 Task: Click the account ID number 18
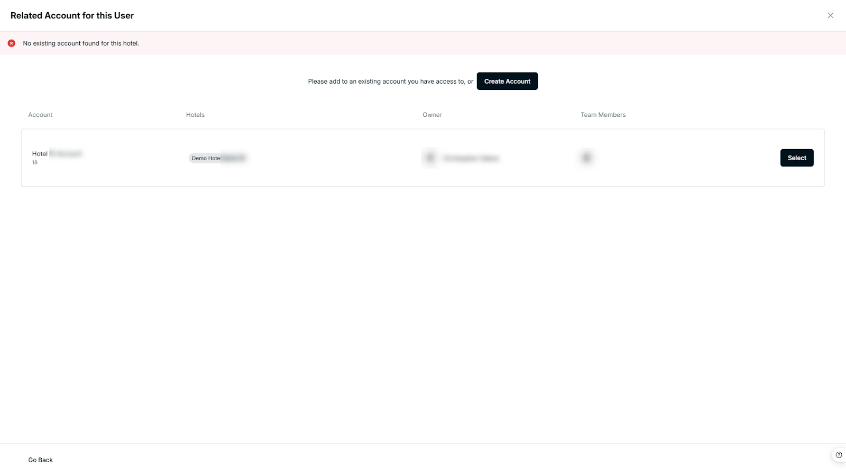[x=35, y=162]
